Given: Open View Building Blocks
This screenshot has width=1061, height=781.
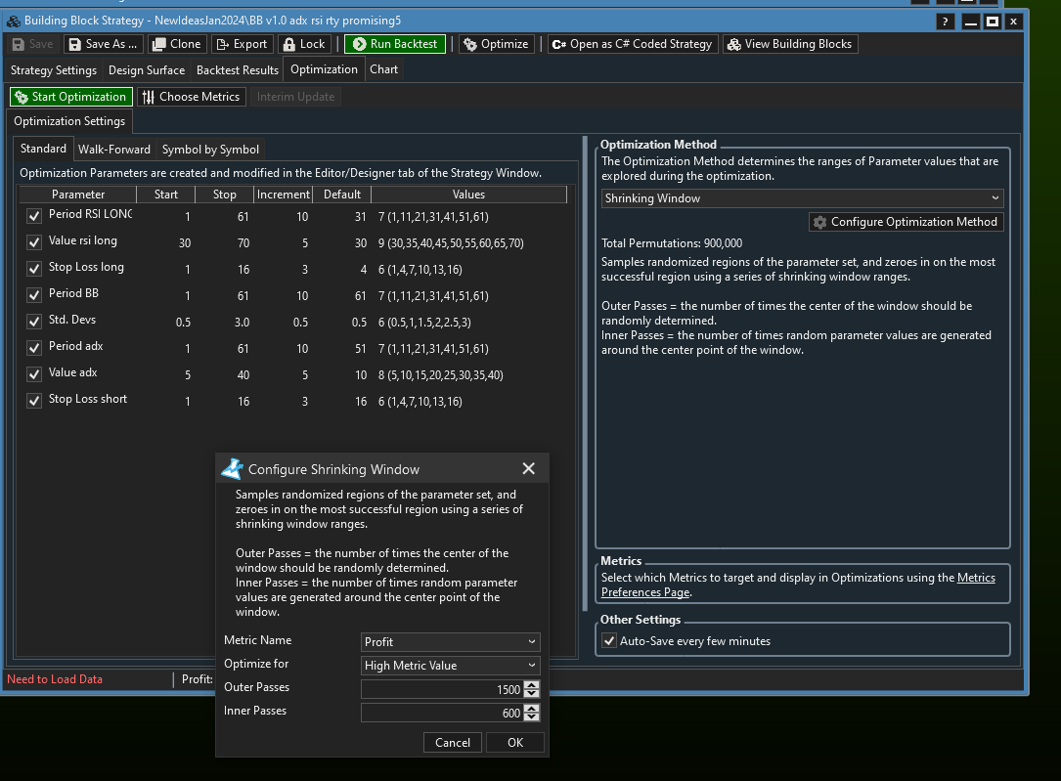Looking at the screenshot, I should click(789, 44).
